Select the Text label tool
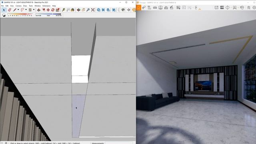Viewport: 256px width, 144px height. point(68,10)
